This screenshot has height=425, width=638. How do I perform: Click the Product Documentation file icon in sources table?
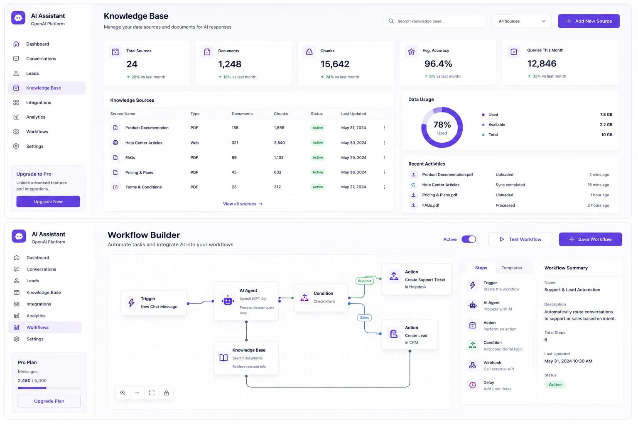click(x=115, y=128)
